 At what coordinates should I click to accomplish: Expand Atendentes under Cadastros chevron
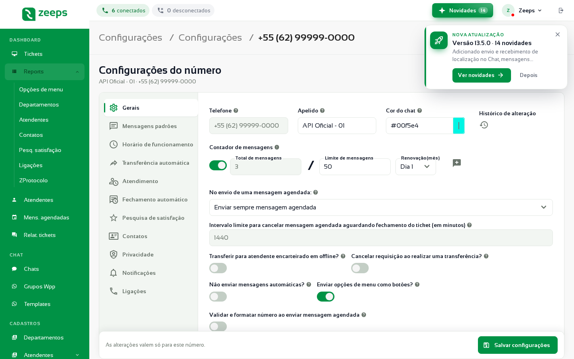77,355
